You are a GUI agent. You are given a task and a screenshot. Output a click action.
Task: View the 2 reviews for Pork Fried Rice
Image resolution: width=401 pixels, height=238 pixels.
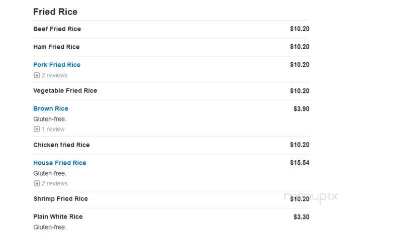click(x=54, y=75)
